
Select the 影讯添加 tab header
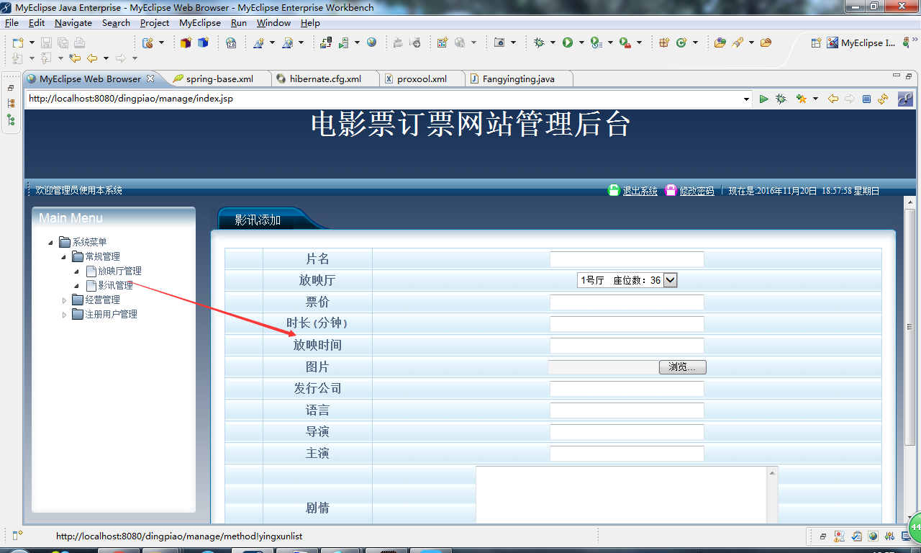pos(258,220)
